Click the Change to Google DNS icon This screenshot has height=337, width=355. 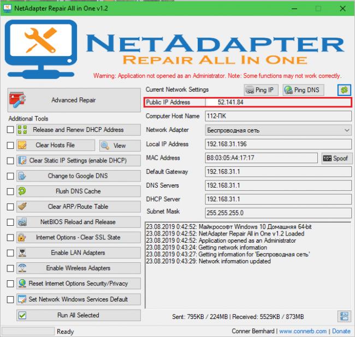22,176
